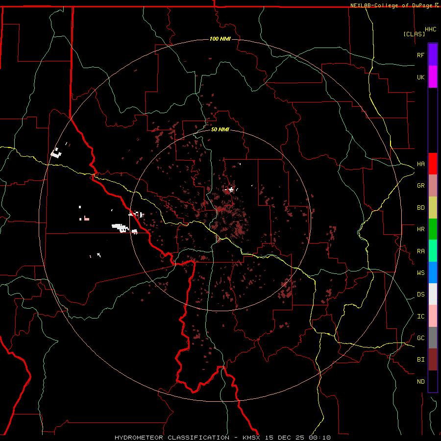Viewport: 441px width, 441px height.
Task: Click the RF legend label
Action: 420,55
